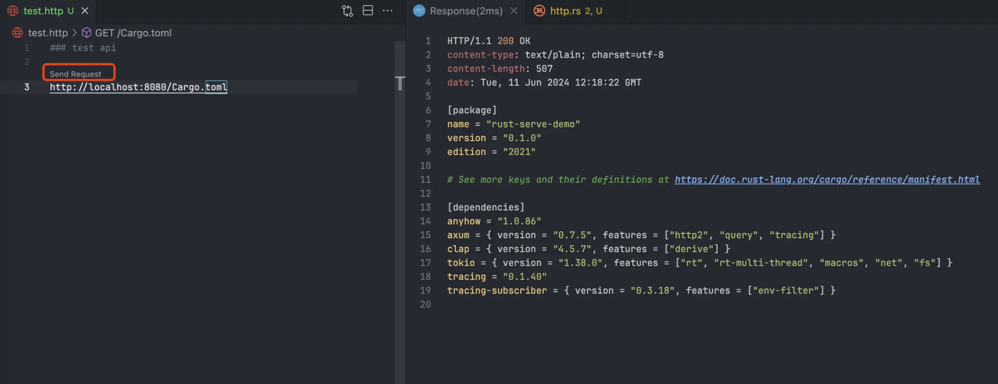The width and height of the screenshot is (998, 384).
Task: Click the version = "0.1.0" line
Action: click(494, 138)
